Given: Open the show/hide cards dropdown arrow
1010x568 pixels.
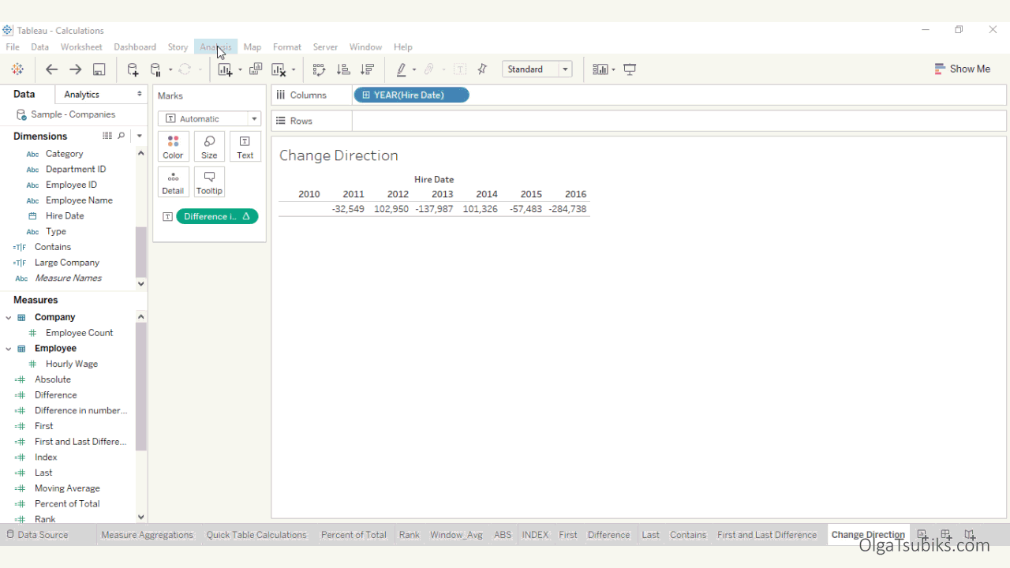Looking at the screenshot, I should point(613,70).
